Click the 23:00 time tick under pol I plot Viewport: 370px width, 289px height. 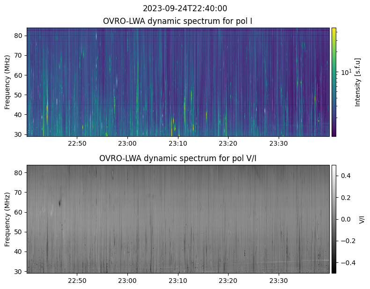click(x=127, y=143)
